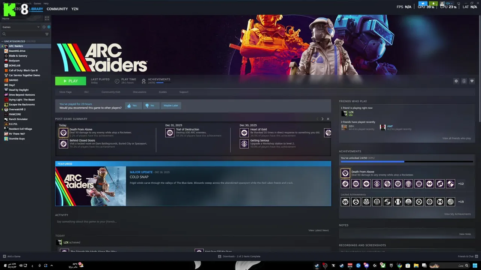Image resolution: width=481 pixels, height=270 pixels.
Task: Expand the Games filter dropdown in sidebar
Action: click(x=21, y=27)
